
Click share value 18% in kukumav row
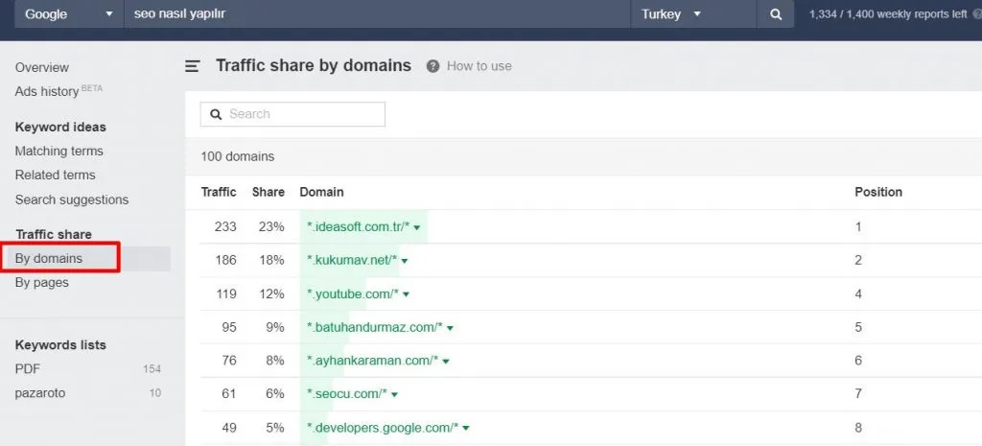[x=271, y=260]
